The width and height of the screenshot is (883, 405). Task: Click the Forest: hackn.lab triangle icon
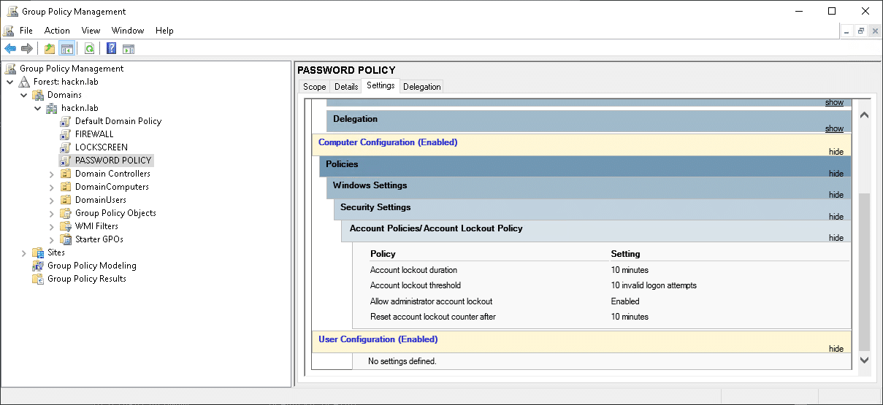(25, 82)
